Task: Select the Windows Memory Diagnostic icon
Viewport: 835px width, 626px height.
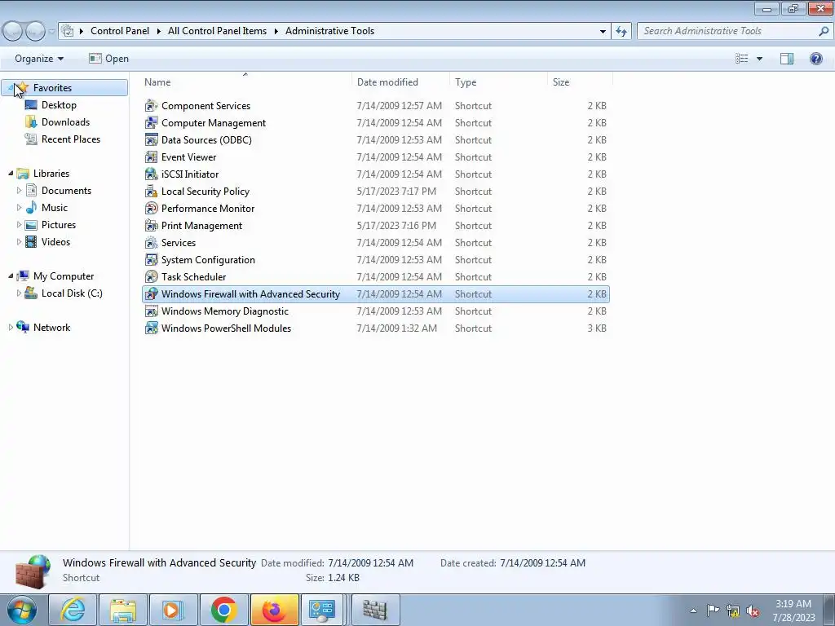Action: pyautogui.click(x=151, y=311)
